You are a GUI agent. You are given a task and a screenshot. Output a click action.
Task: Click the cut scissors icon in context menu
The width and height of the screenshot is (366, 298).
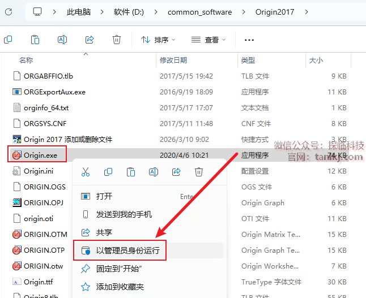pos(86,172)
